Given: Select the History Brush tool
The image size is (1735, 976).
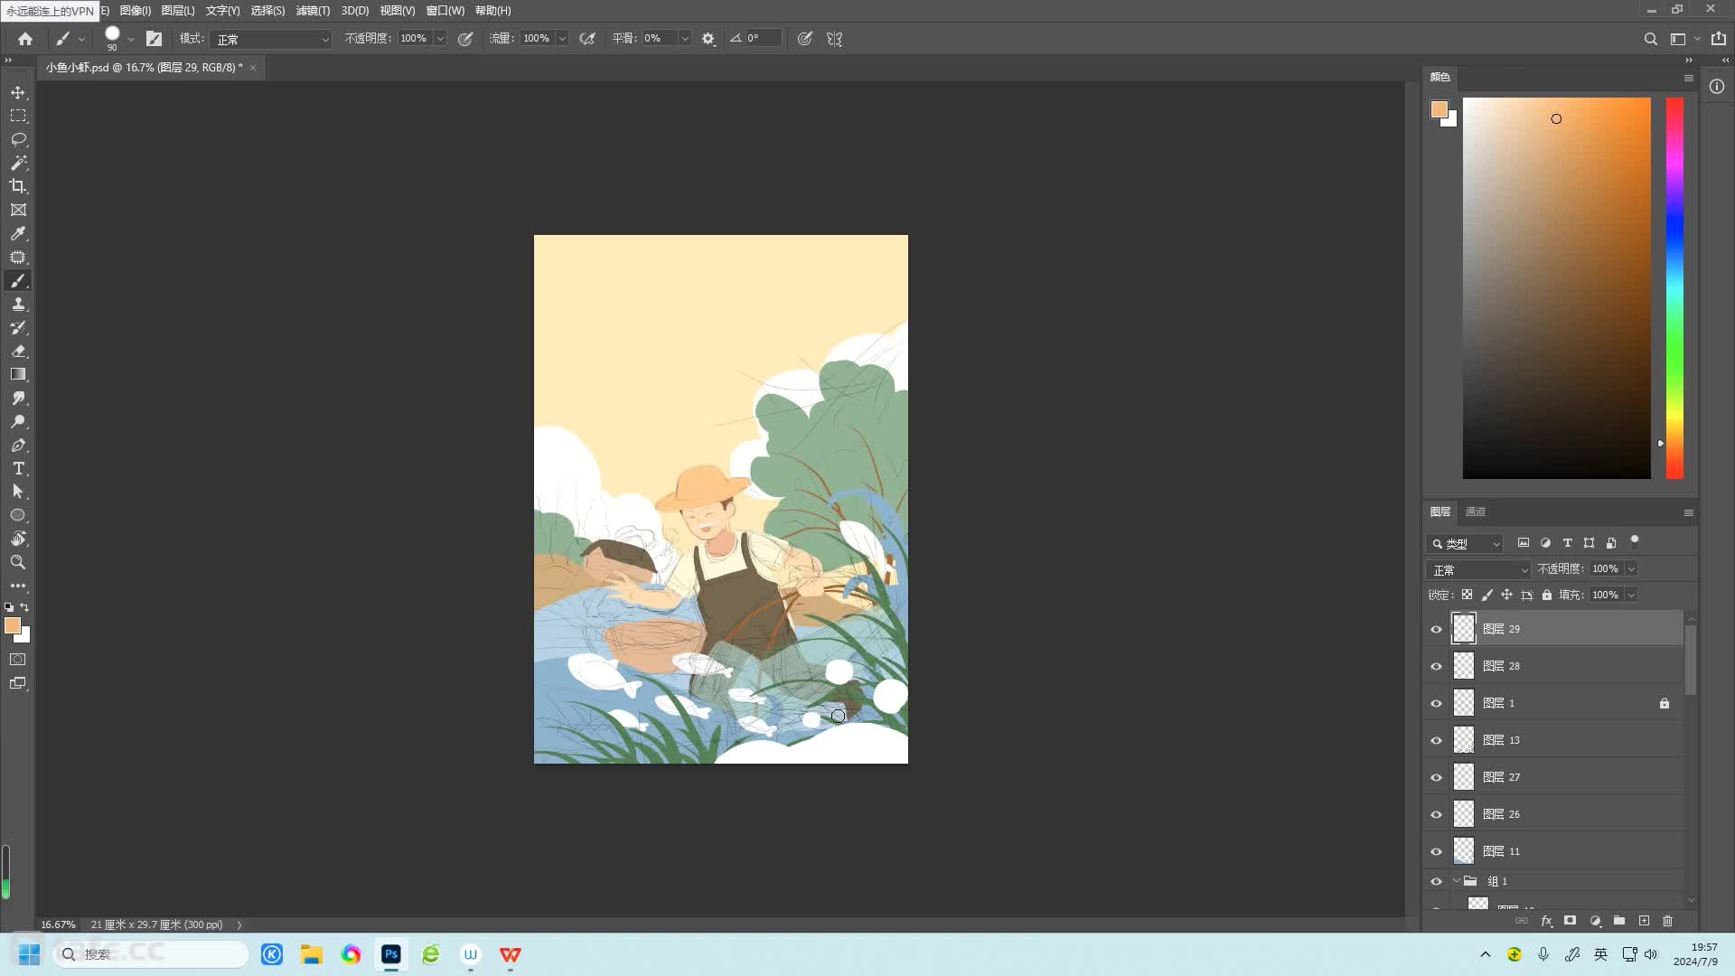Looking at the screenshot, I should pyautogui.click(x=18, y=328).
